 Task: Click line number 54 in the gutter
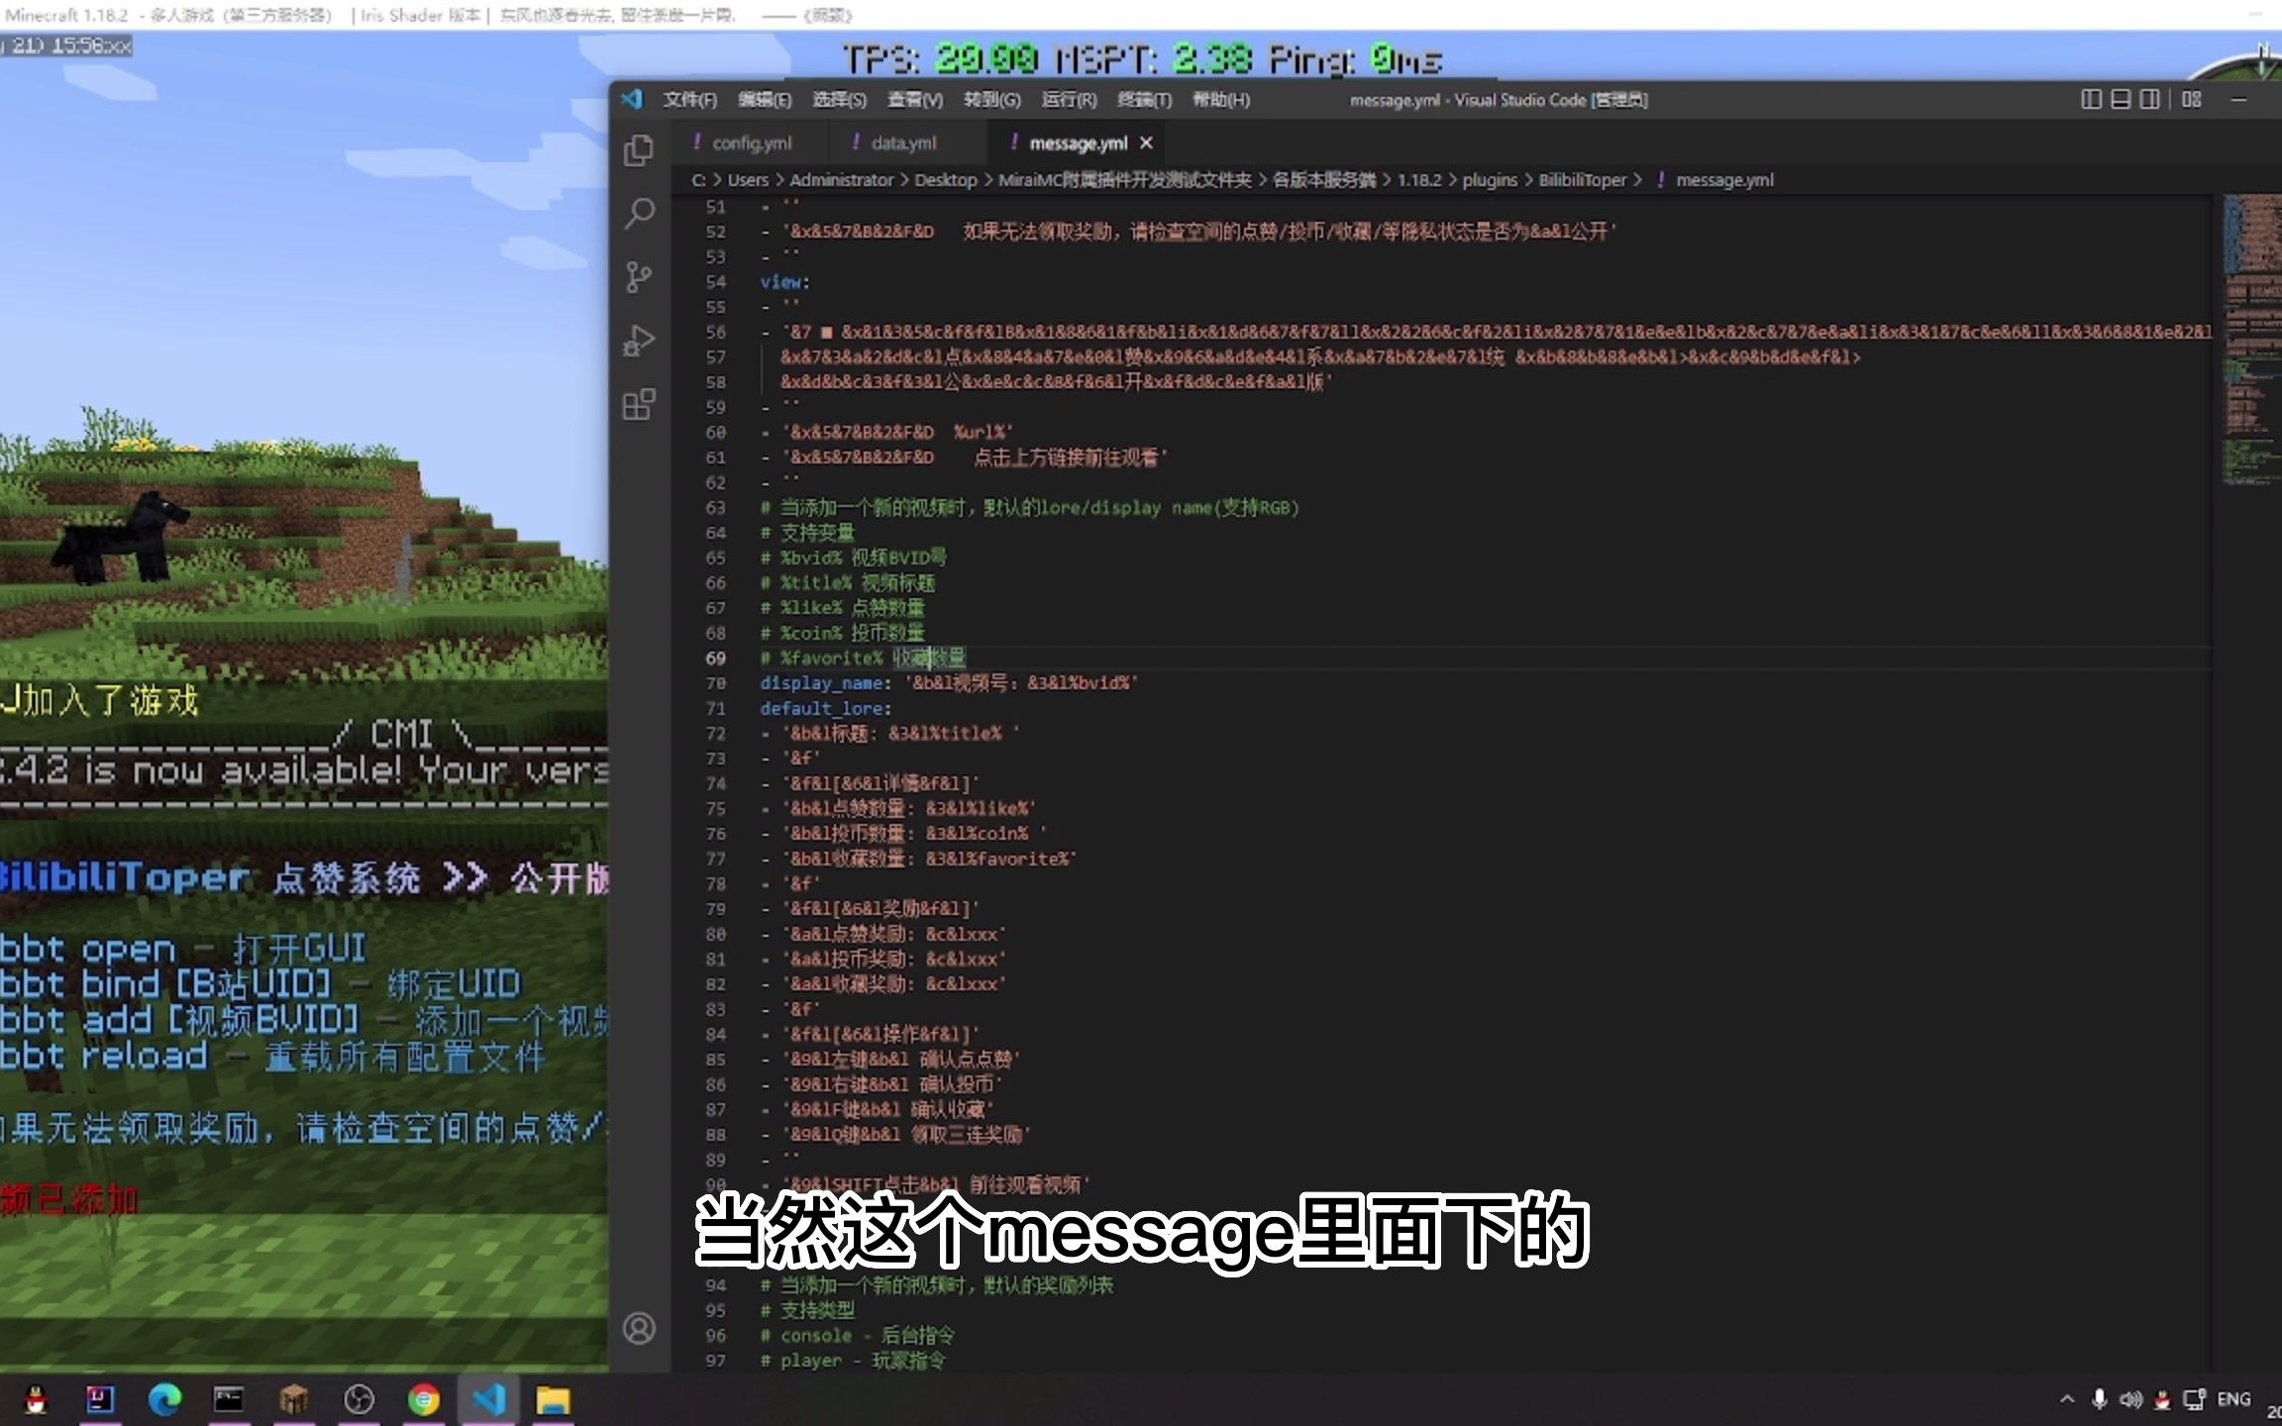coord(715,282)
